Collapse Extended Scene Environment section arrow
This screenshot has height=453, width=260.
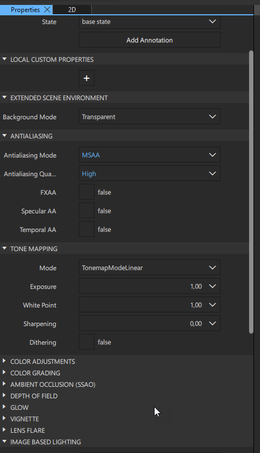click(4, 97)
